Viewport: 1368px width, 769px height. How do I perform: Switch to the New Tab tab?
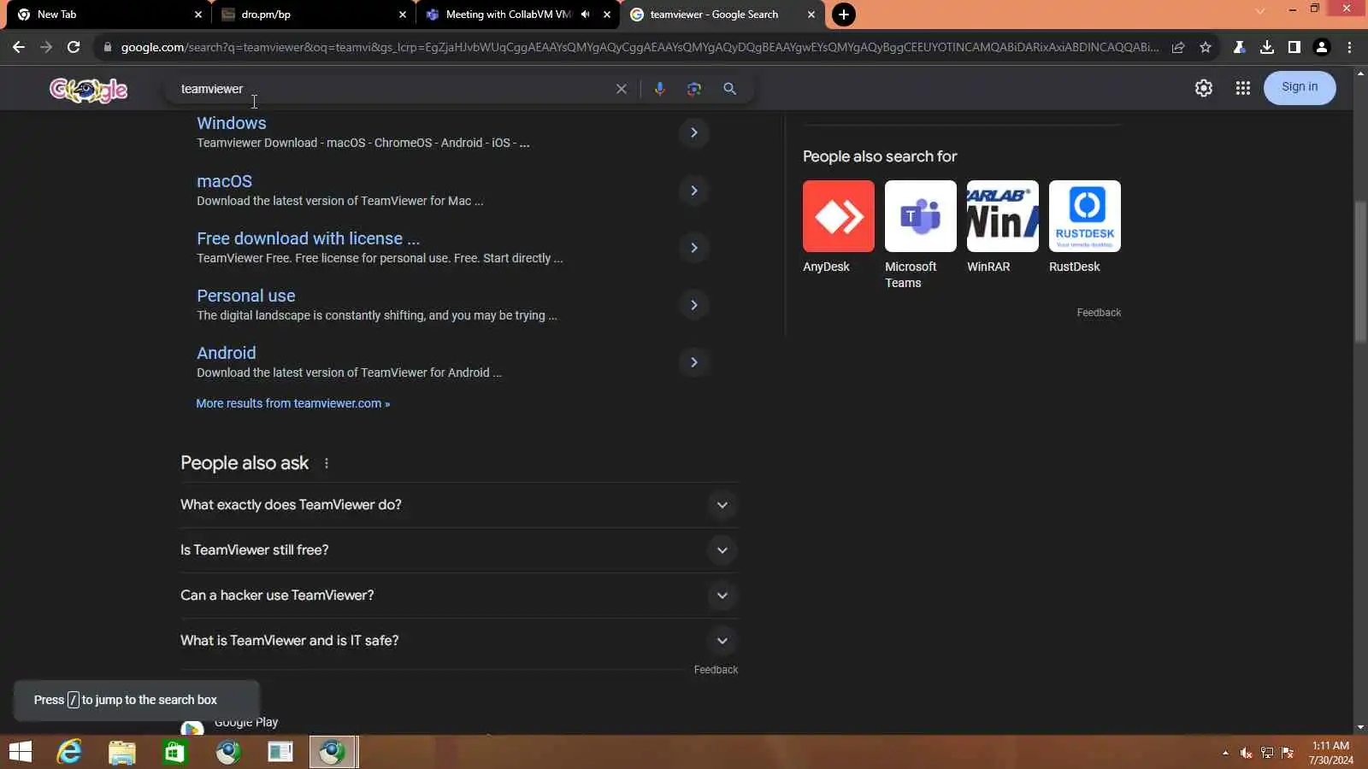coord(107,15)
